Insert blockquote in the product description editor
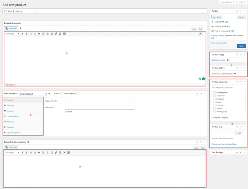Image resolution: width=248 pixels, height=189 pixels. click(39, 34)
